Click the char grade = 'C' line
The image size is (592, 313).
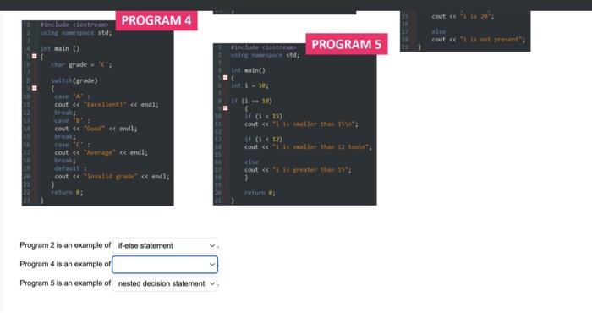pos(81,64)
